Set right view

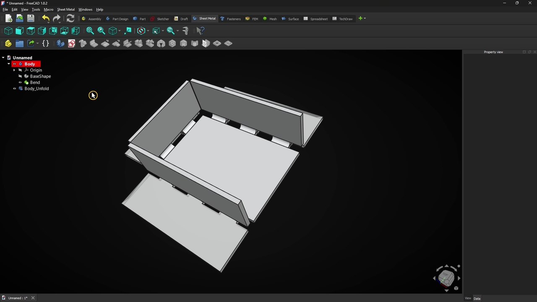coord(42,31)
